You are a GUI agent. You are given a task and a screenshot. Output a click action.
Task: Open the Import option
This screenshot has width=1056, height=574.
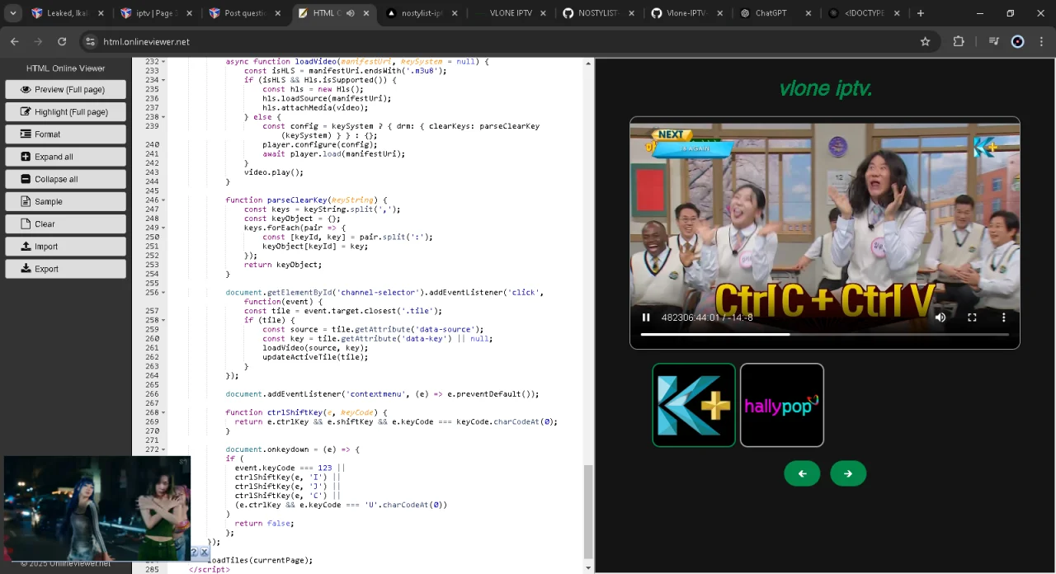(x=65, y=246)
